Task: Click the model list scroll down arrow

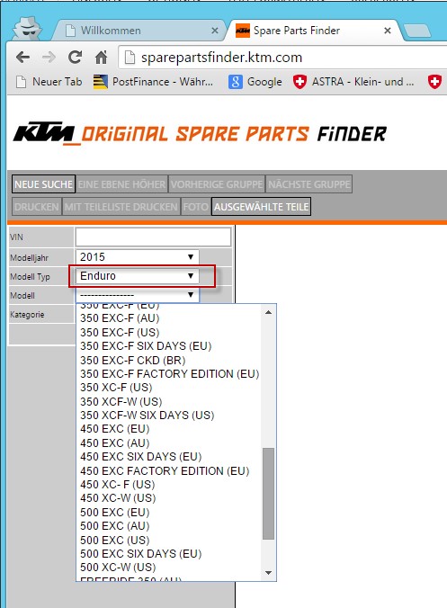Action: point(268,573)
